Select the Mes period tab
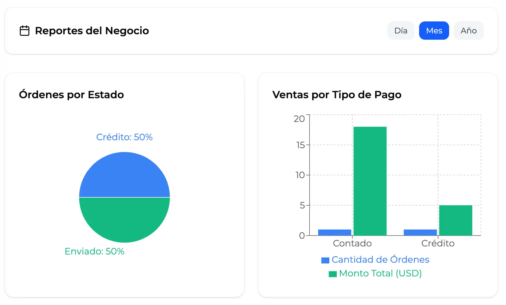The height and width of the screenshot is (305, 506). 434,31
